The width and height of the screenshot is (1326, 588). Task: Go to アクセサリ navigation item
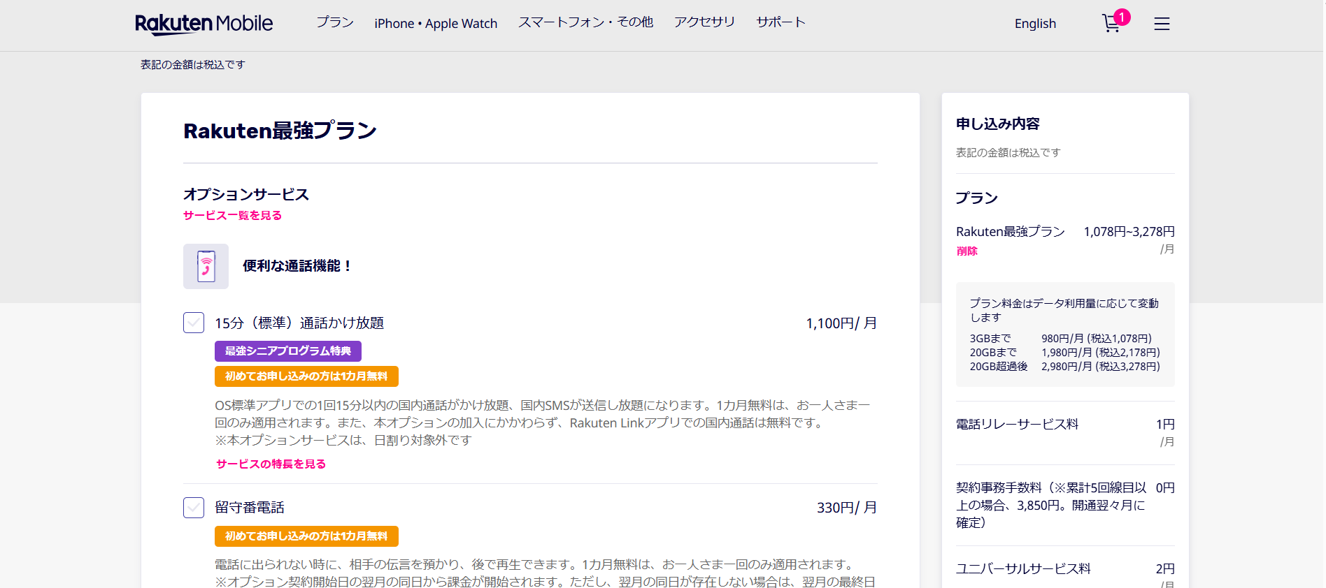[x=704, y=22]
